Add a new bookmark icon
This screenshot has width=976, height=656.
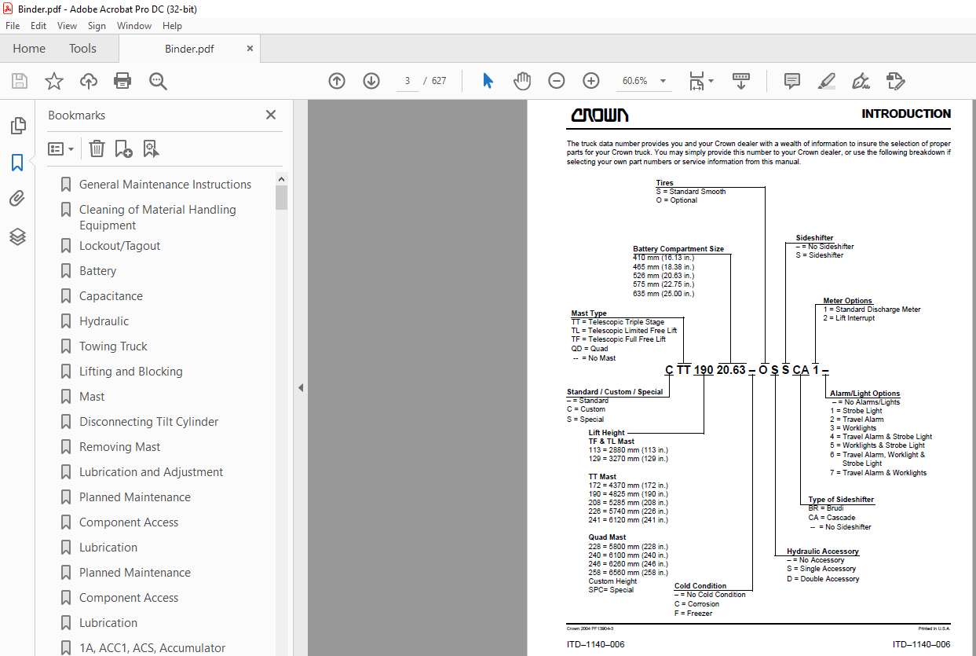pos(123,148)
